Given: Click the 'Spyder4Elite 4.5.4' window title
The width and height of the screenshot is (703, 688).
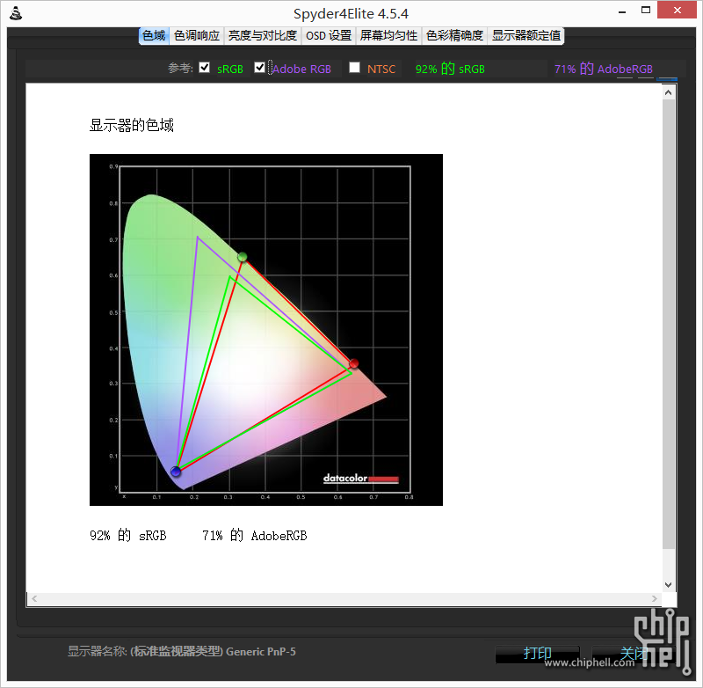Looking at the screenshot, I should [351, 14].
